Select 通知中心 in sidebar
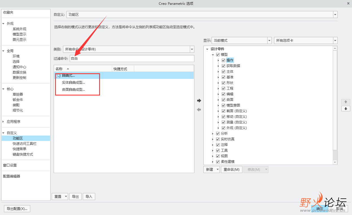 click(x=19, y=67)
